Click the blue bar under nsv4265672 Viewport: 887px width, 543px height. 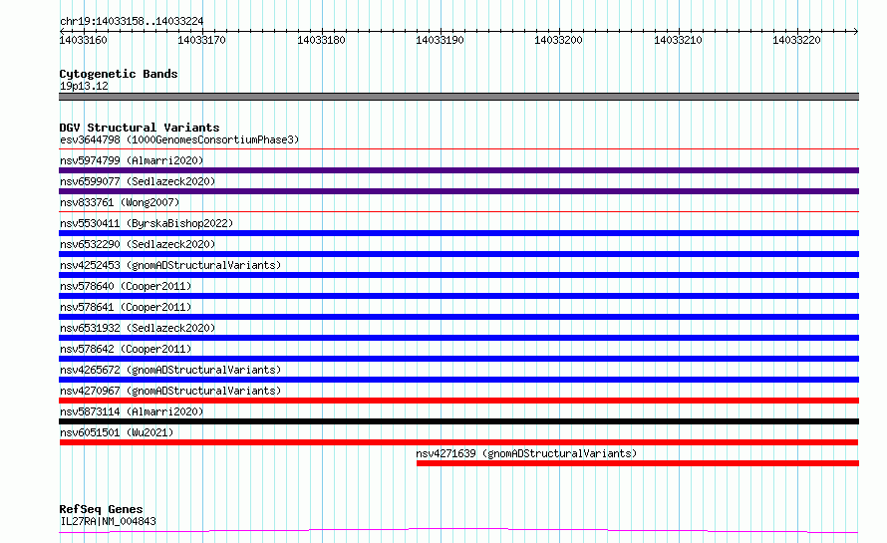coord(458,380)
